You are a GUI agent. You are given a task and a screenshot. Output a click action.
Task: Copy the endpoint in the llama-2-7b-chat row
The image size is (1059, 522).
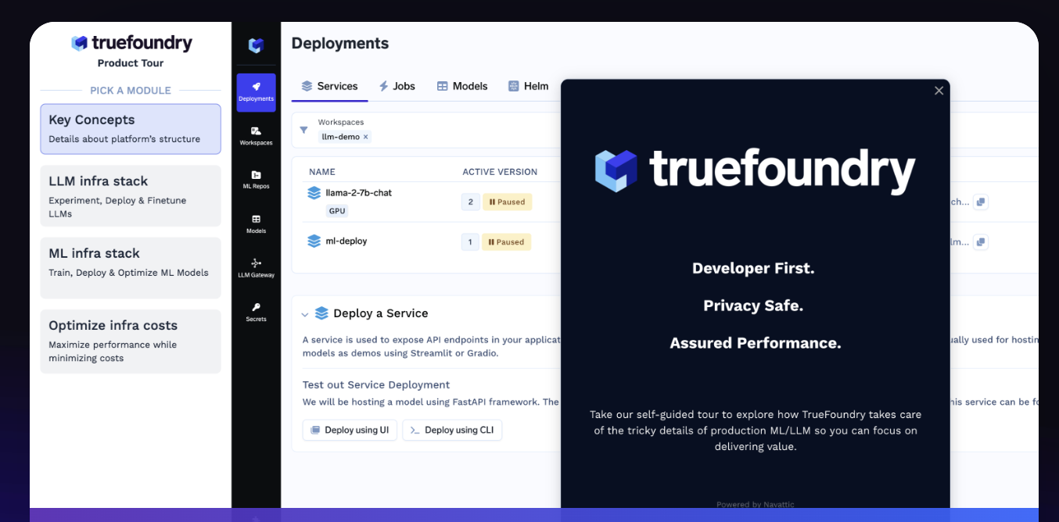[981, 202]
